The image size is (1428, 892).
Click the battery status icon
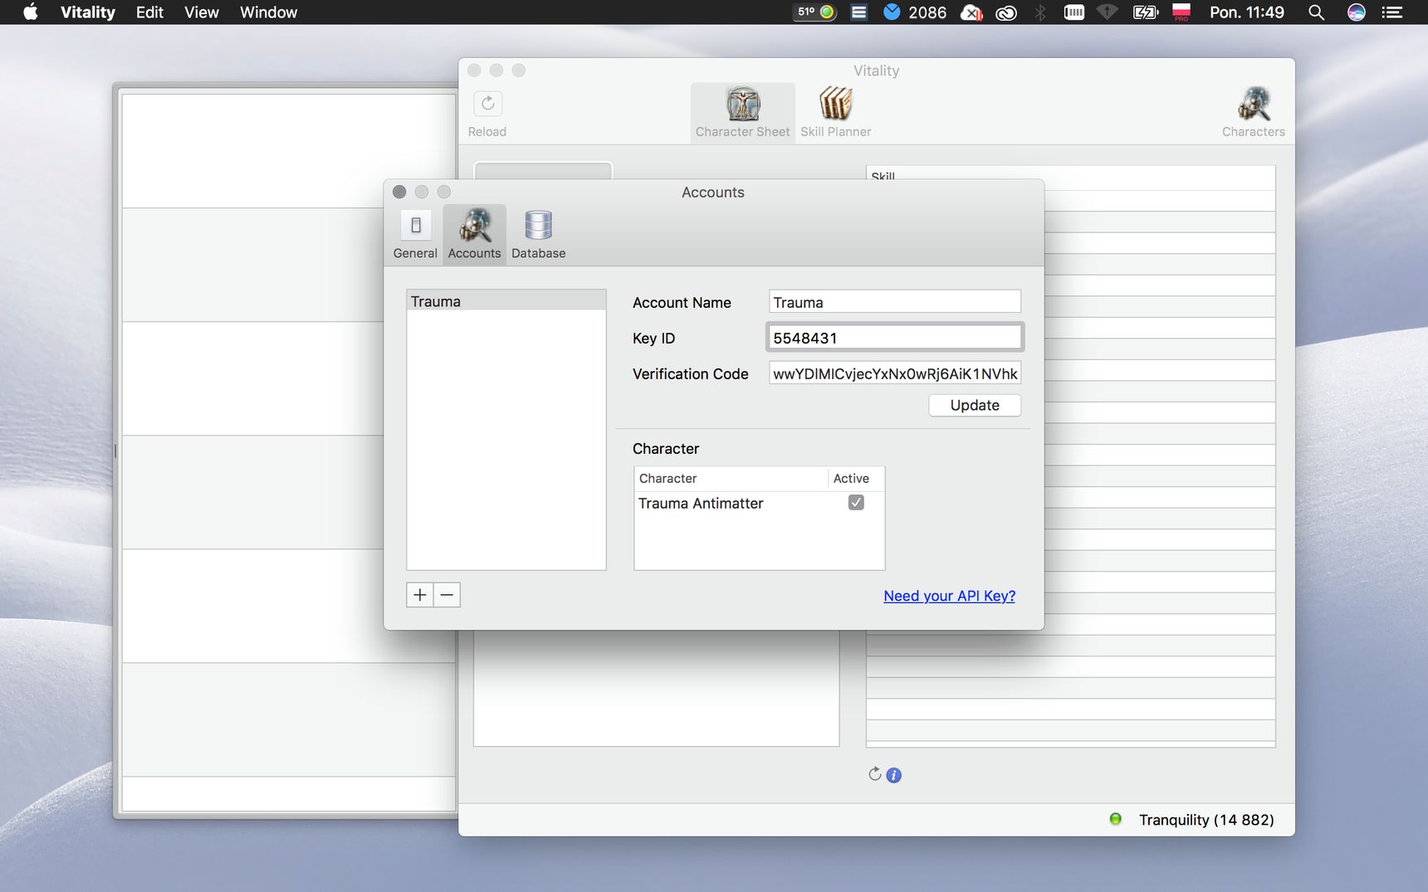(x=1146, y=12)
